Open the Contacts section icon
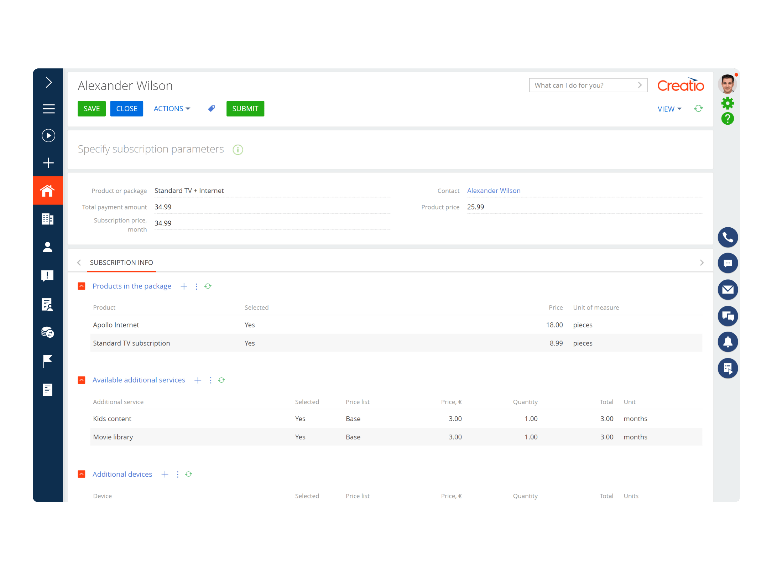 (x=48, y=247)
